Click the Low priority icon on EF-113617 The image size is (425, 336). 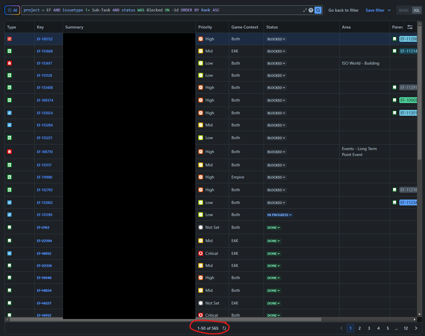200,63
